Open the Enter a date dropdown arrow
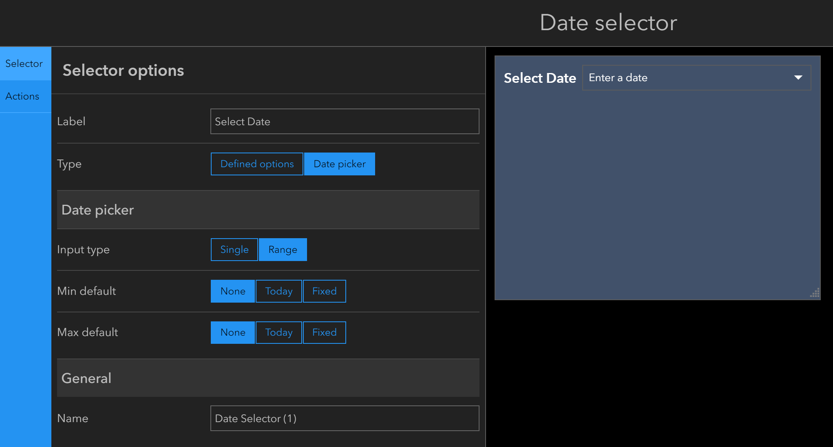The height and width of the screenshot is (447, 833). 798,77
